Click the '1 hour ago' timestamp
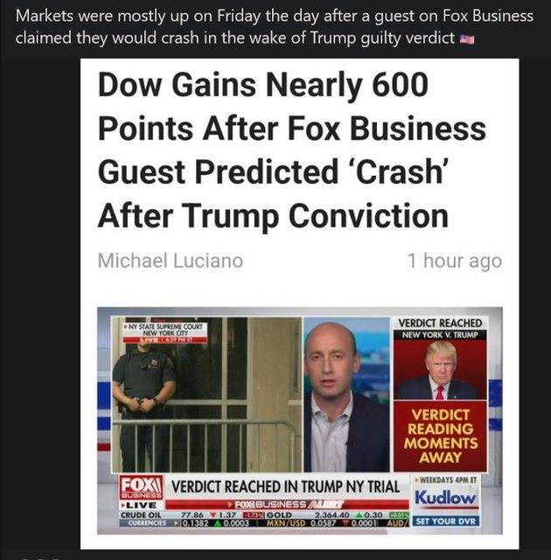The image size is (551, 560). (455, 261)
